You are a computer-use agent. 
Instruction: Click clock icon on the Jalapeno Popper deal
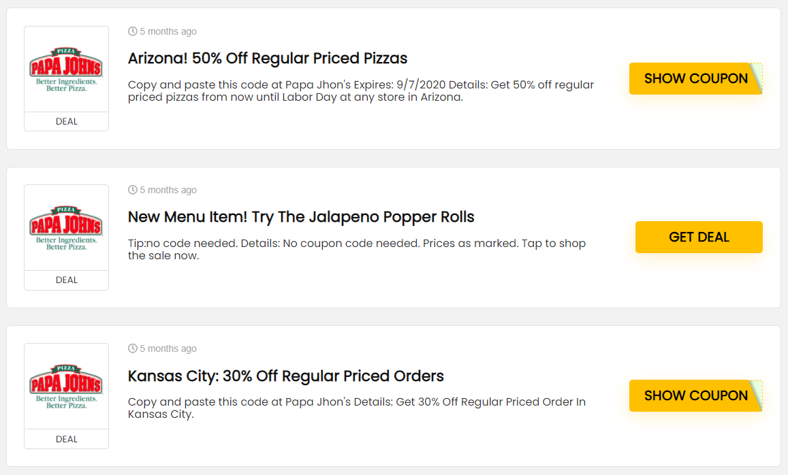(133, 190)
